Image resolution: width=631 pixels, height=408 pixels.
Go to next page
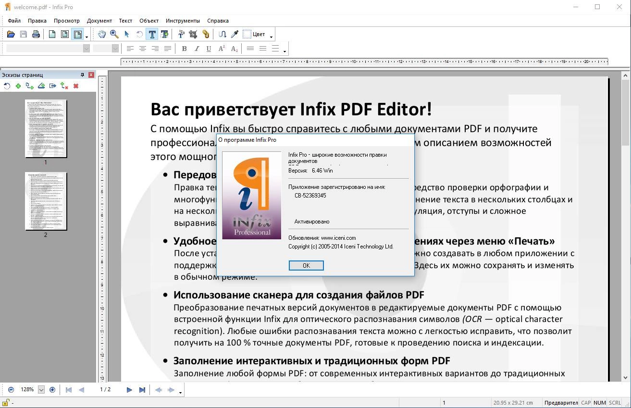[129, 390]
